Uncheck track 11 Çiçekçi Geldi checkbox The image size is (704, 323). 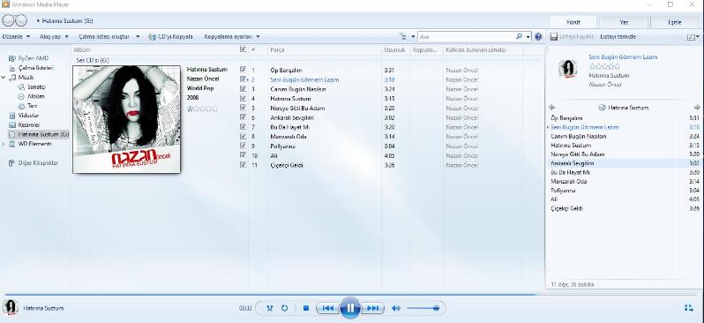coord(243,164)
